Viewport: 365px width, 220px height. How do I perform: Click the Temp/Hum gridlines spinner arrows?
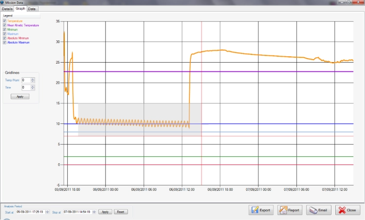(33, 80)
